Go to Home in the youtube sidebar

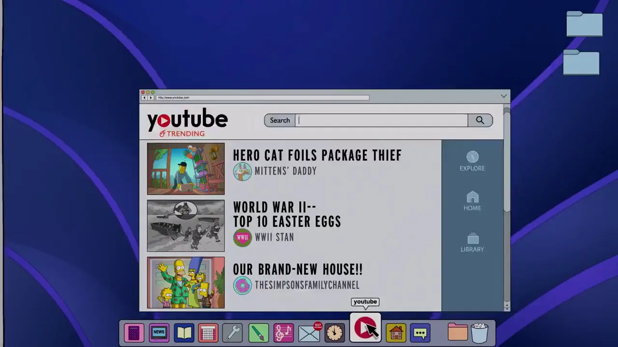[472, 201]
